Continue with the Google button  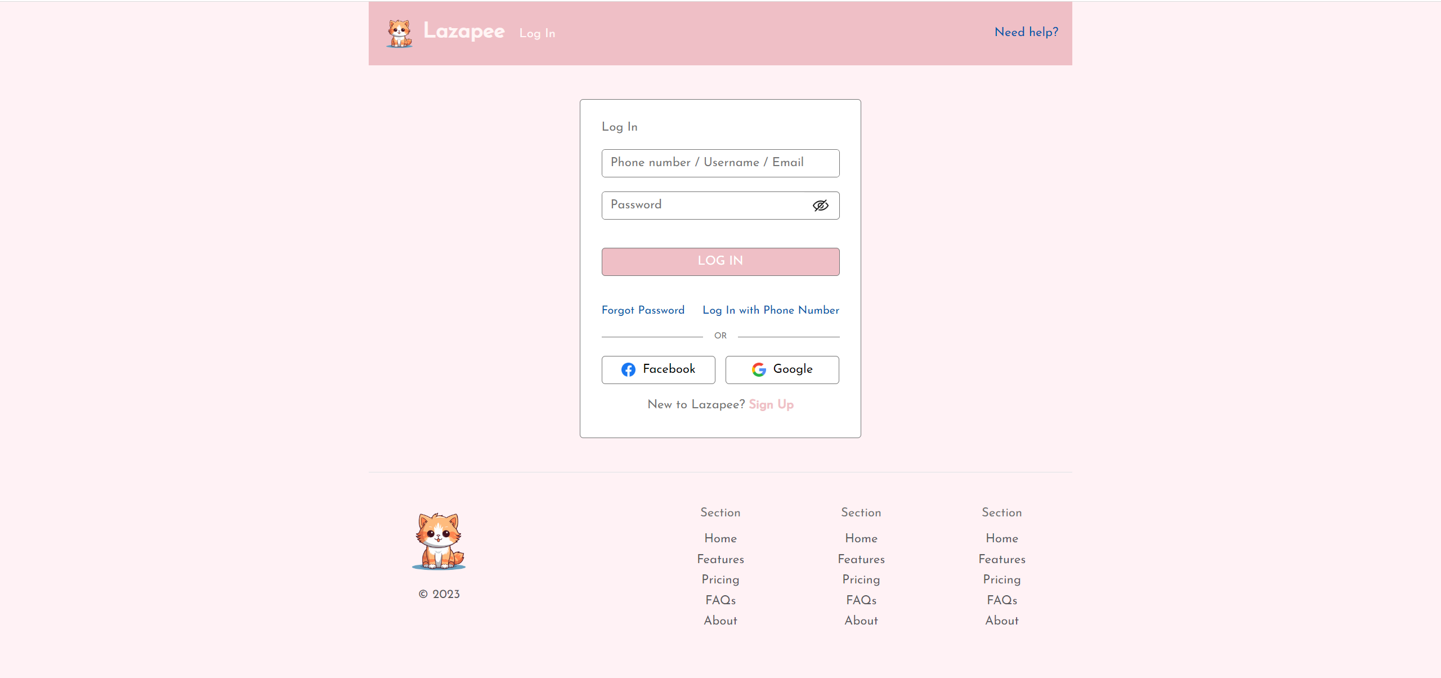pos(782,369)
